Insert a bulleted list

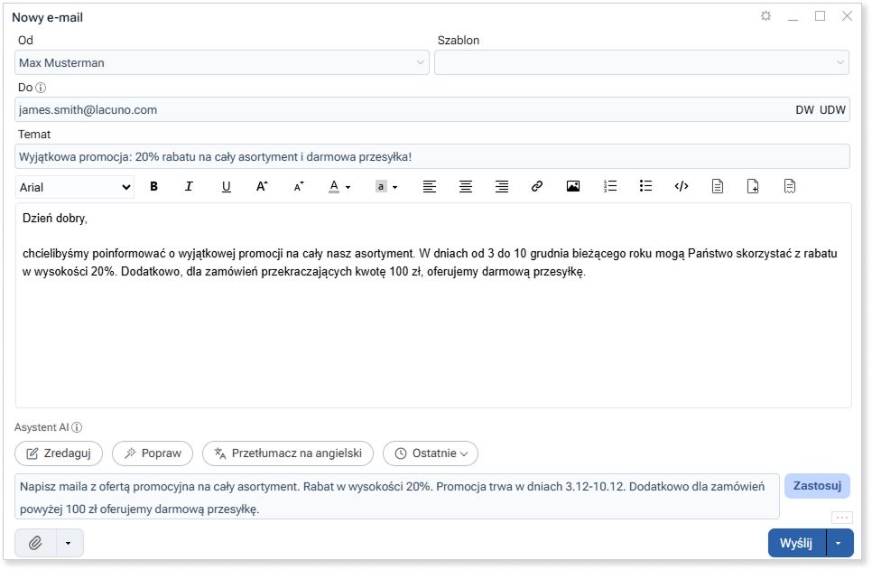tap(645, 187)
